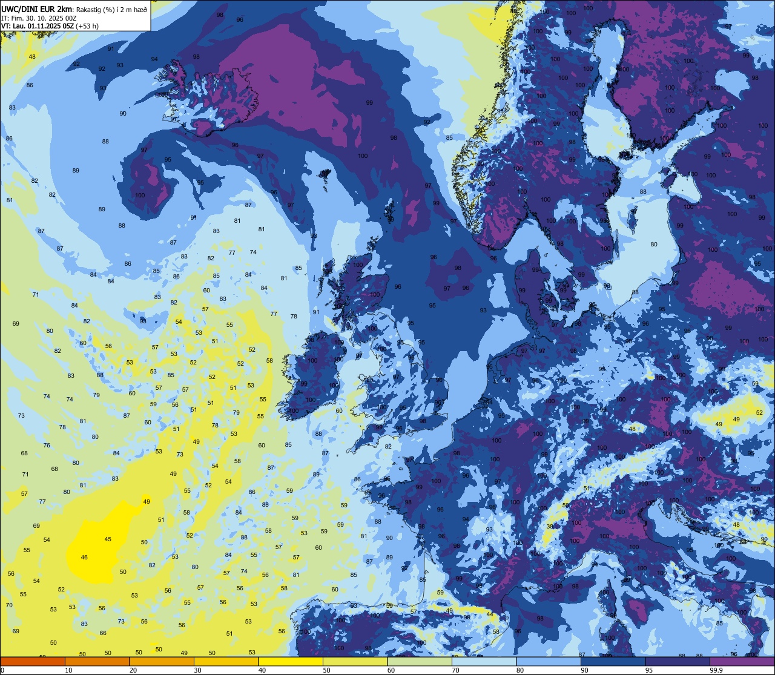Click the 'IT: Fim. 30. 10. 2025 00Z' line
The height and width of the screenshot is (675, 775).
(39, 18)
